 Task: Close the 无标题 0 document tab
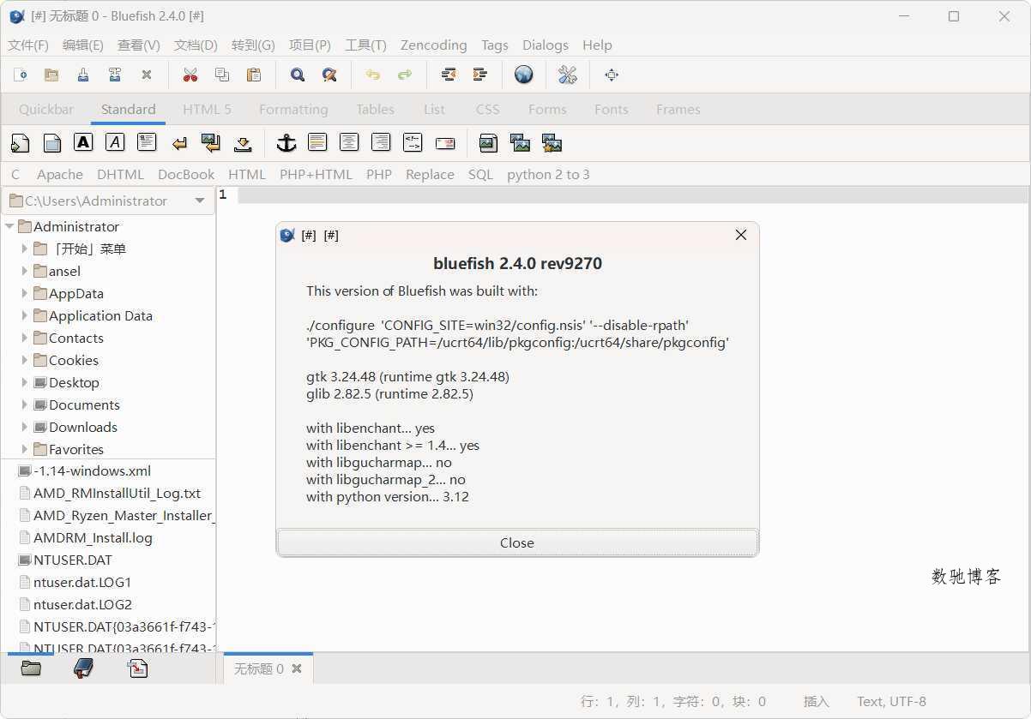pos(297,668)
